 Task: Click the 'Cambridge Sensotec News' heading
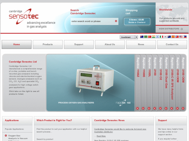tap(109, 120)
